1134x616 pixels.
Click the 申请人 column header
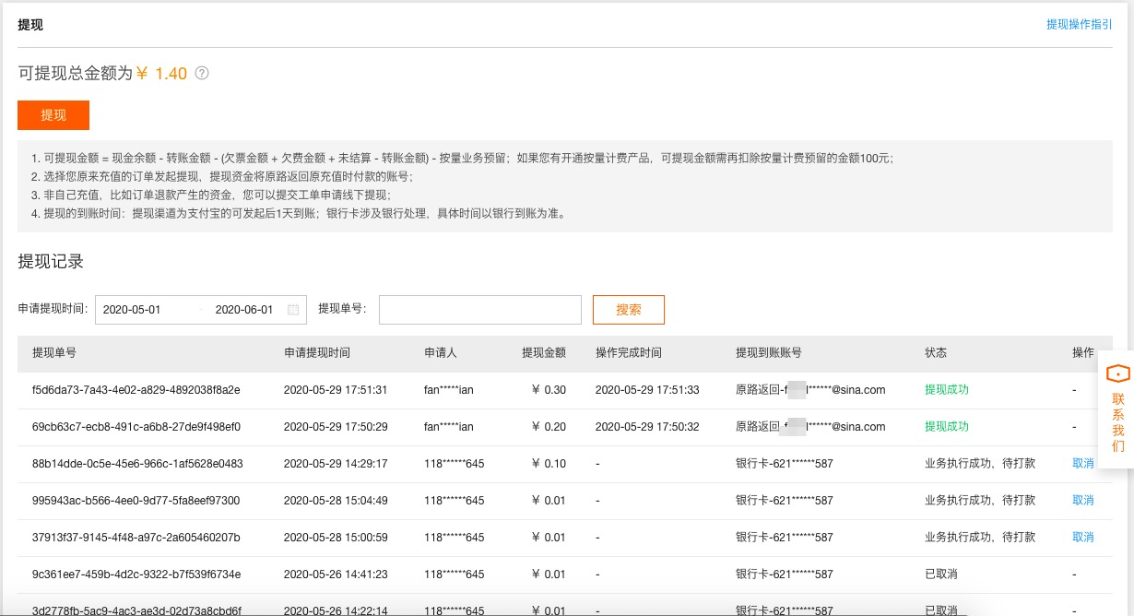pyautogui.click(x=441, y=353)
